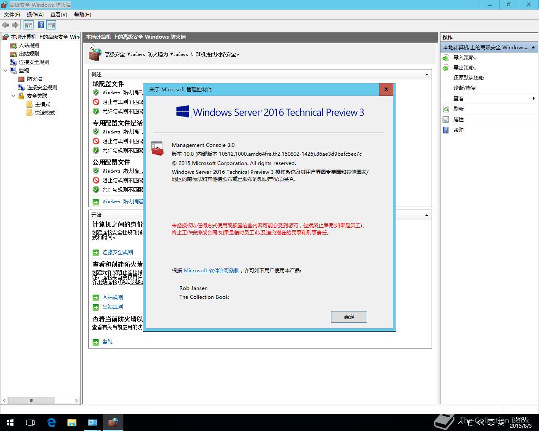This screenshot has height=431, width=539.
Task: Open the 操作(A) menu
Action: [35, 14]
